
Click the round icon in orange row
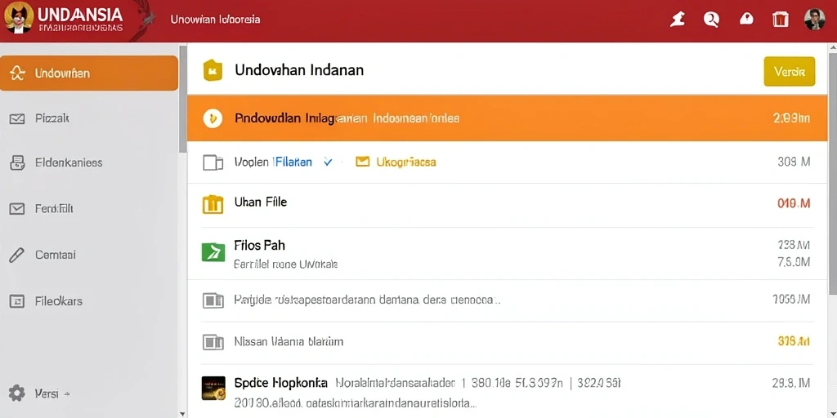213,118
